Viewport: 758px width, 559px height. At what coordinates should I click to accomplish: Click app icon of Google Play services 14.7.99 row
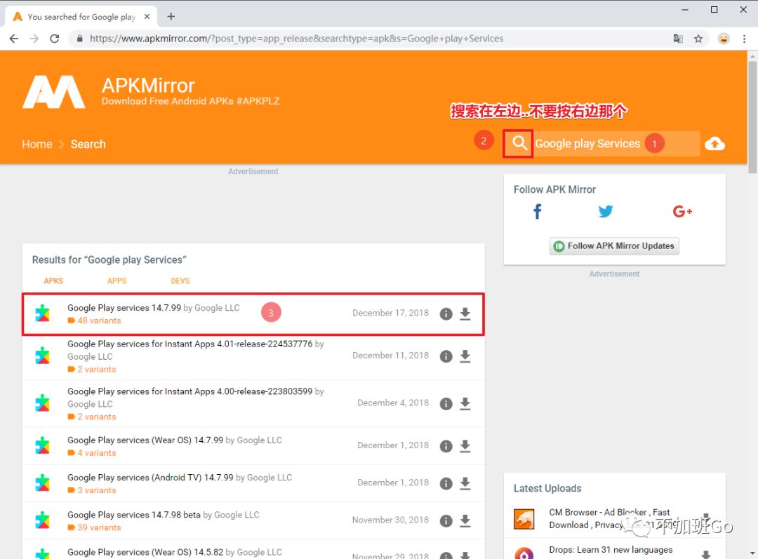pyautogui.click(x=43, y=314)
